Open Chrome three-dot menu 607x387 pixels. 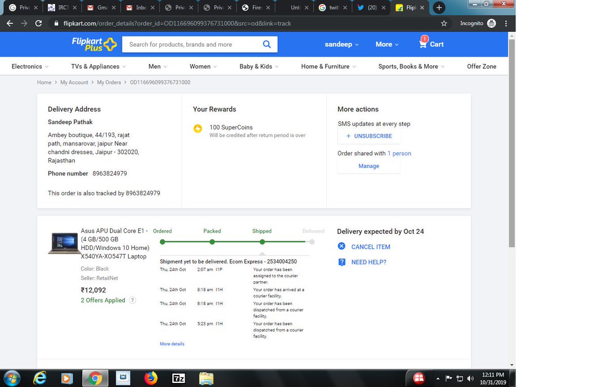(505, 23)
